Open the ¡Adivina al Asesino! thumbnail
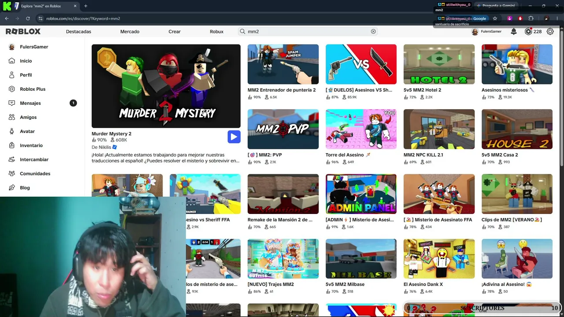 tap(517, 259)
